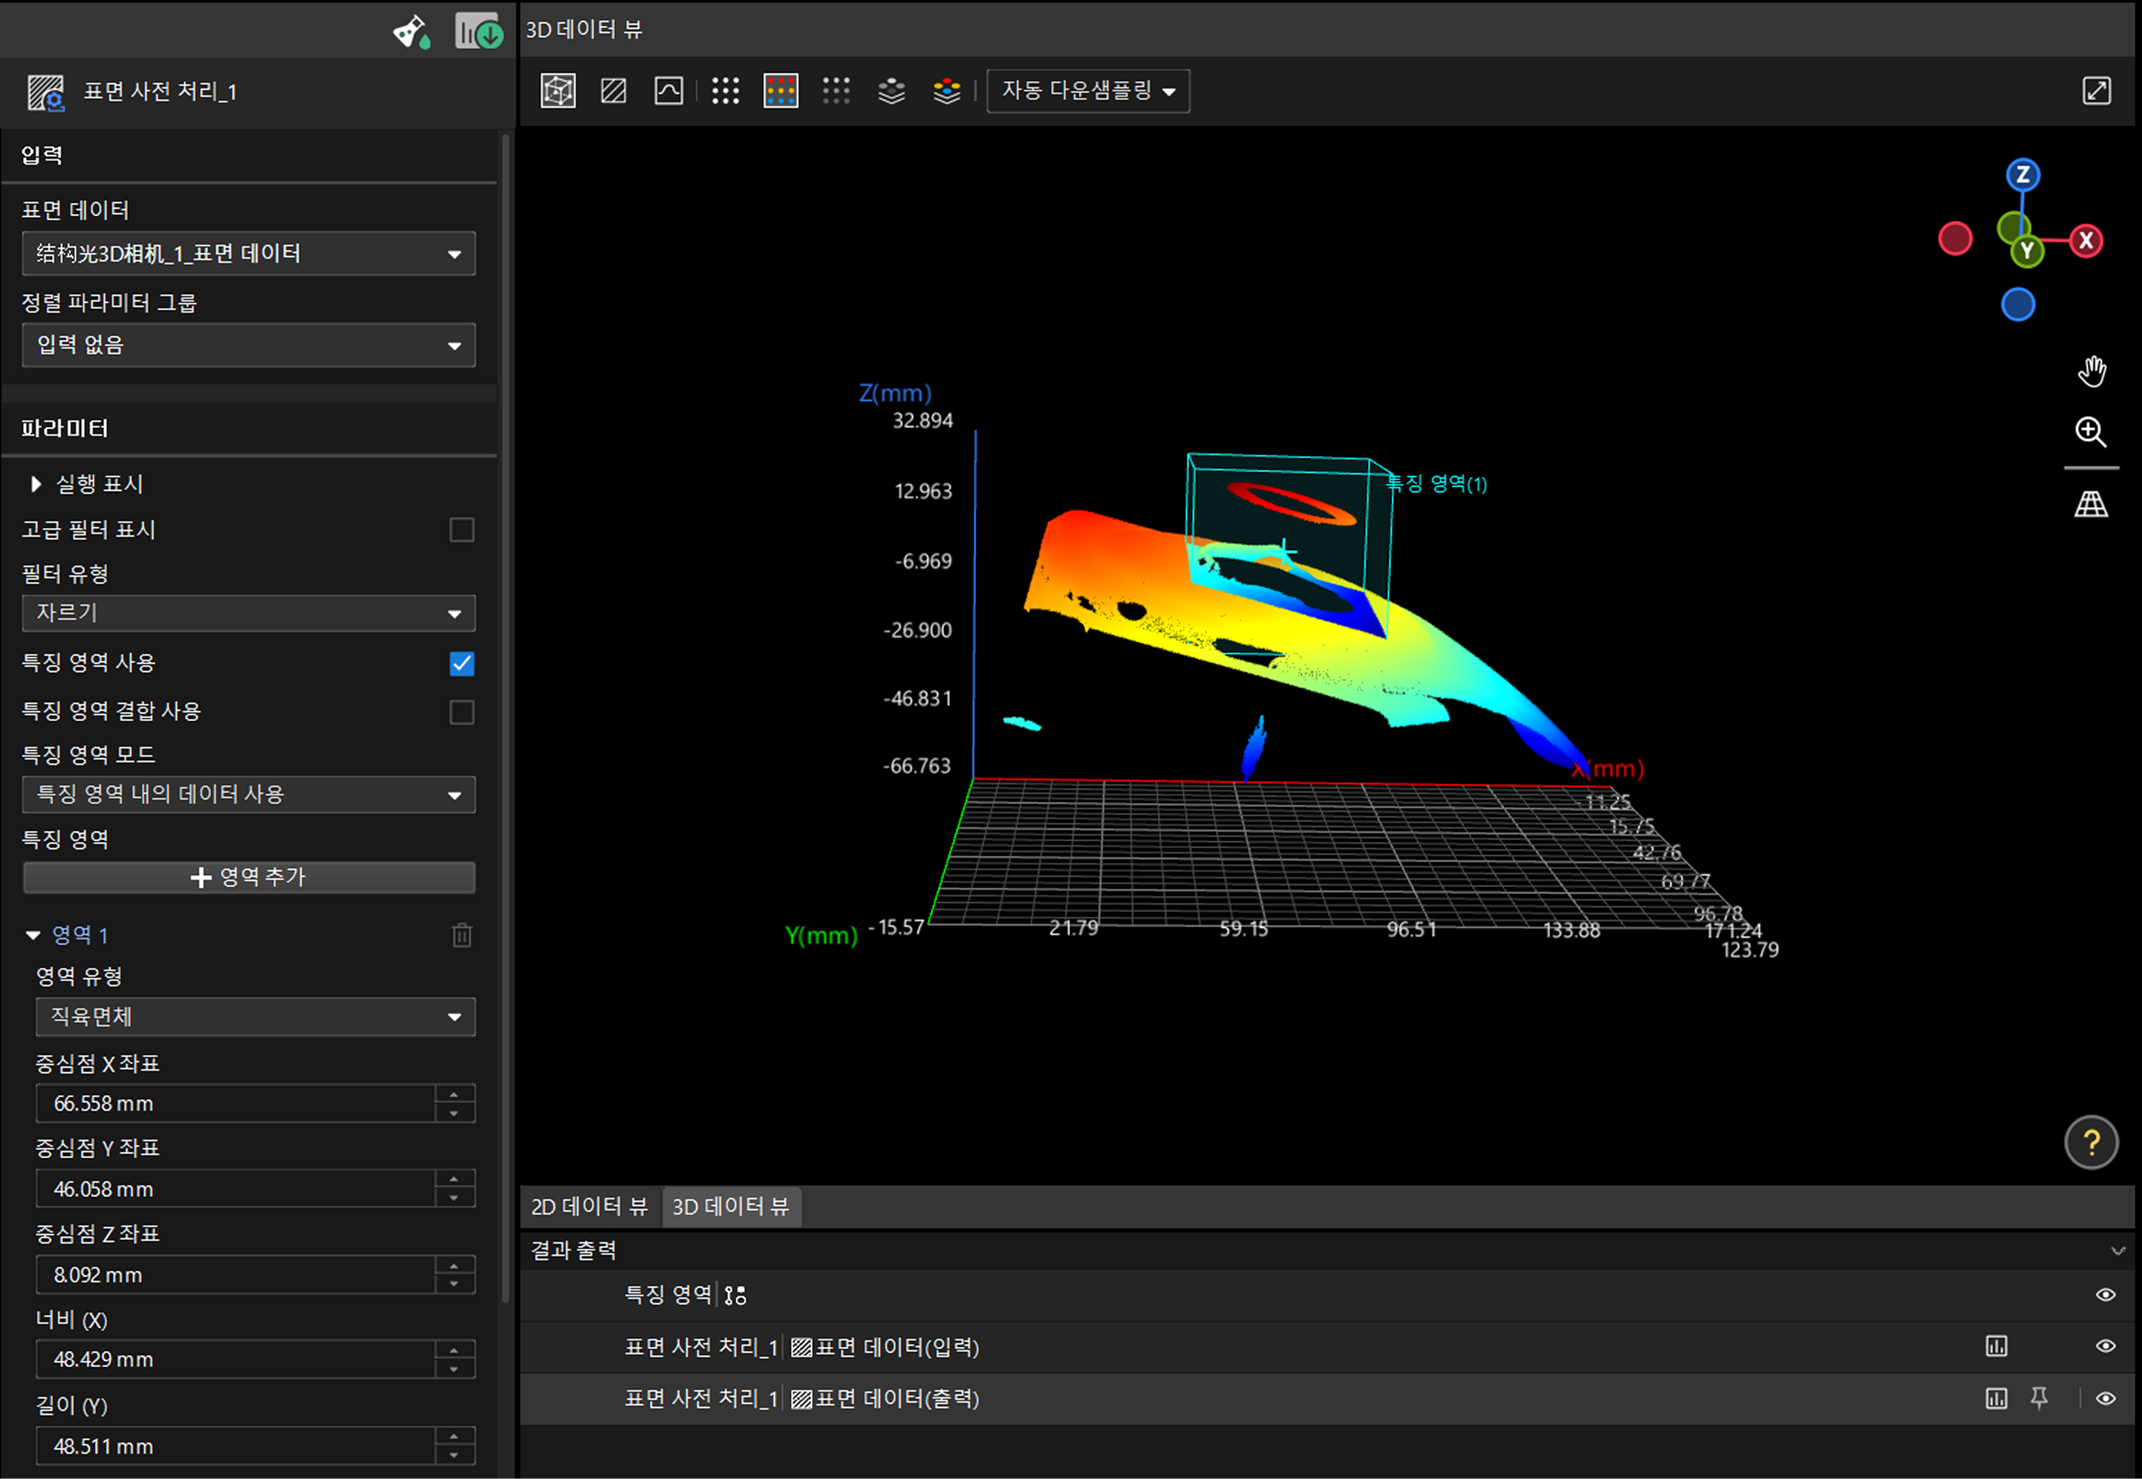Click the chart download icon at top
The height and width of the screenshot is (1479, 2142).
478,33
